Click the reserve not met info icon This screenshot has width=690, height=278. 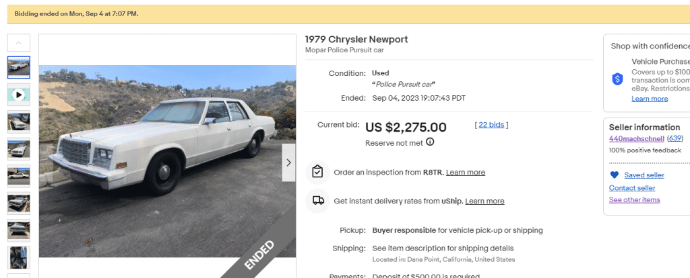point(430,142)
